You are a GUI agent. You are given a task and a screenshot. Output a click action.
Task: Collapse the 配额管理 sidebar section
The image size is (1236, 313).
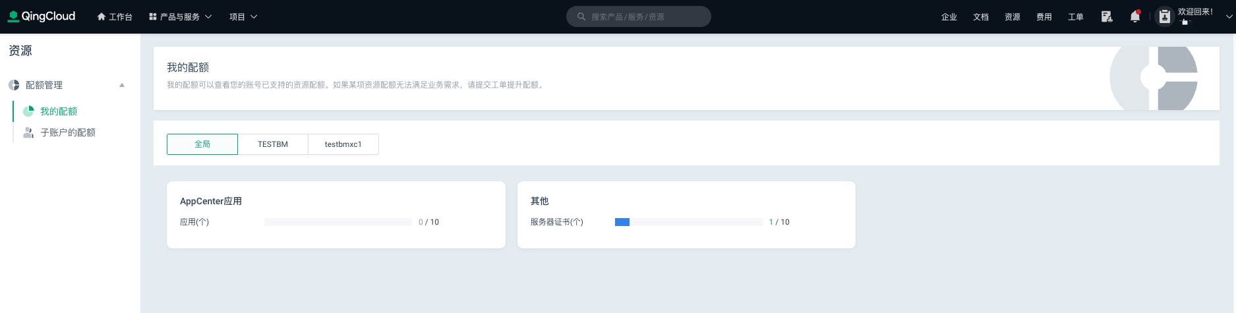[122, 85]
